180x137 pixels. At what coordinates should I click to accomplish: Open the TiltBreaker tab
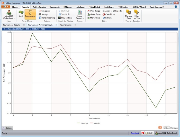(x=123, y=7)
